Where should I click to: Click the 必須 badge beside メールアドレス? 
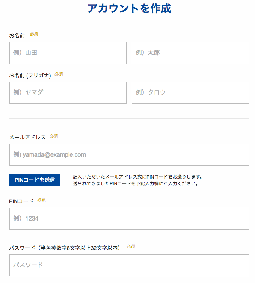tap(54, 136)
